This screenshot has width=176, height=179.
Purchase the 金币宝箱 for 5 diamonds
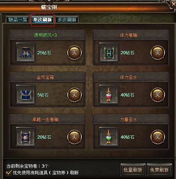tap(74, 95)
